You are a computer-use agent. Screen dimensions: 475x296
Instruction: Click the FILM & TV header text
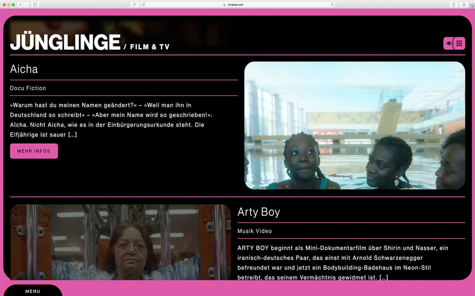click(x=150, y=47)
